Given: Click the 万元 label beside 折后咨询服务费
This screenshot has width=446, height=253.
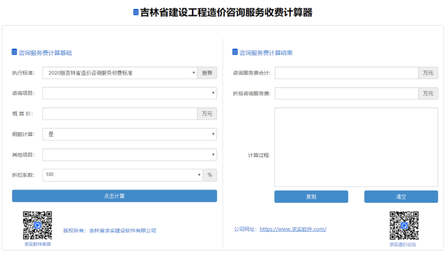Looking at the screenshot, I should click(x=428, y=93).
